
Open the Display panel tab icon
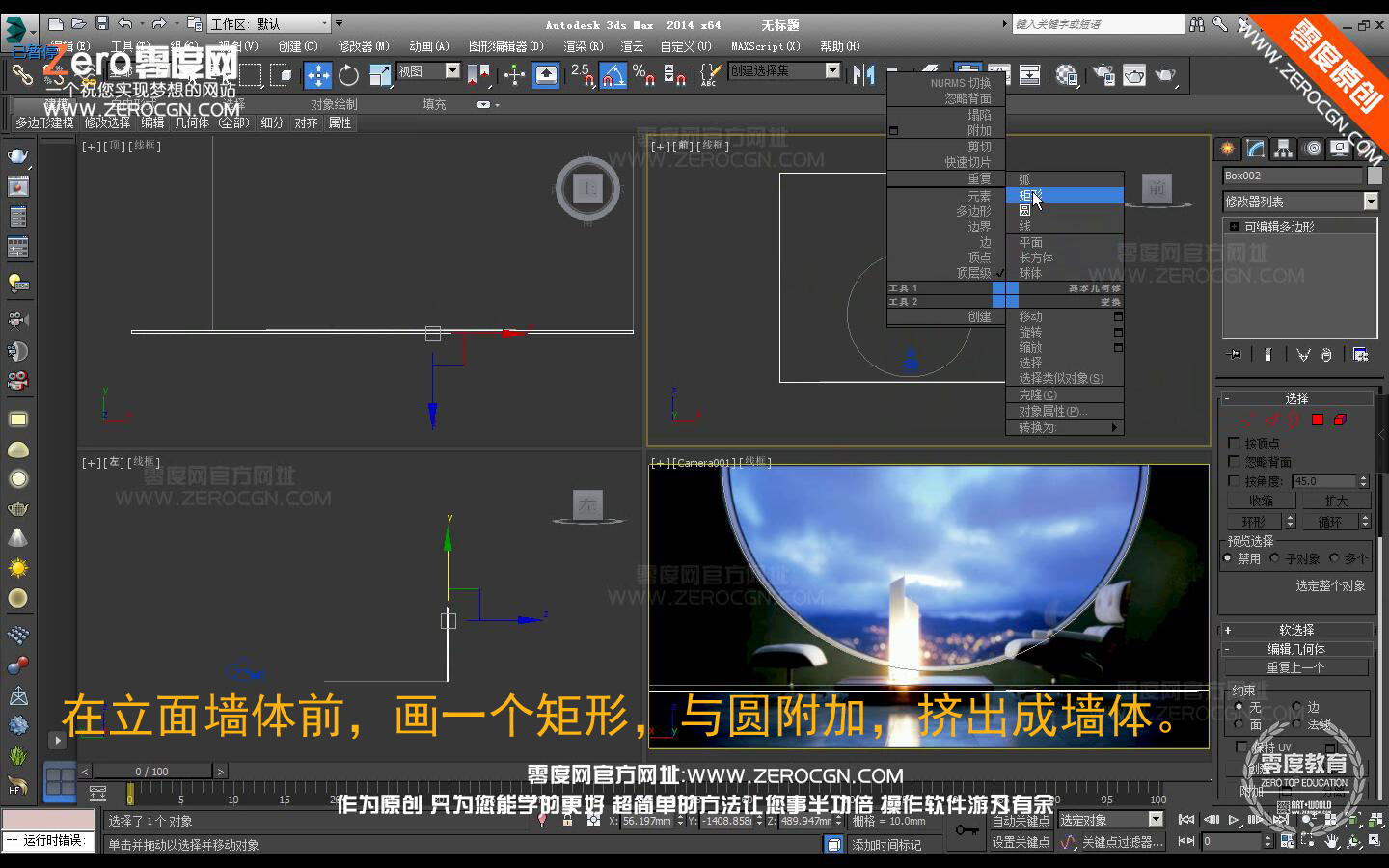(x=1340, y=149)
